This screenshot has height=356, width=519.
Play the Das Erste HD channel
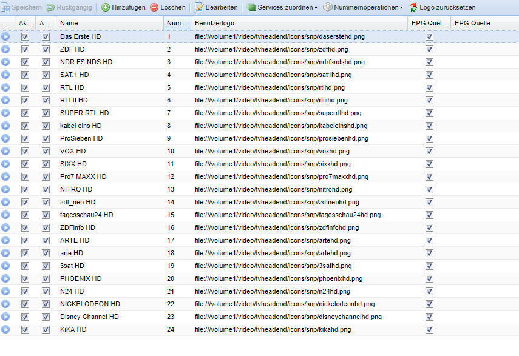click(x=5, y=36)
